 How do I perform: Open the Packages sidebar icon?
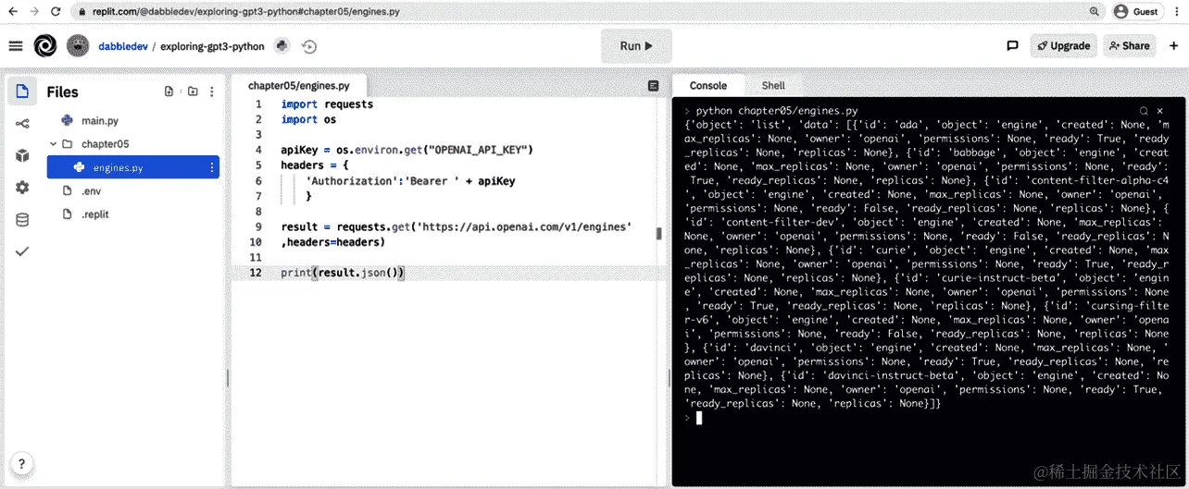(22, 155)
